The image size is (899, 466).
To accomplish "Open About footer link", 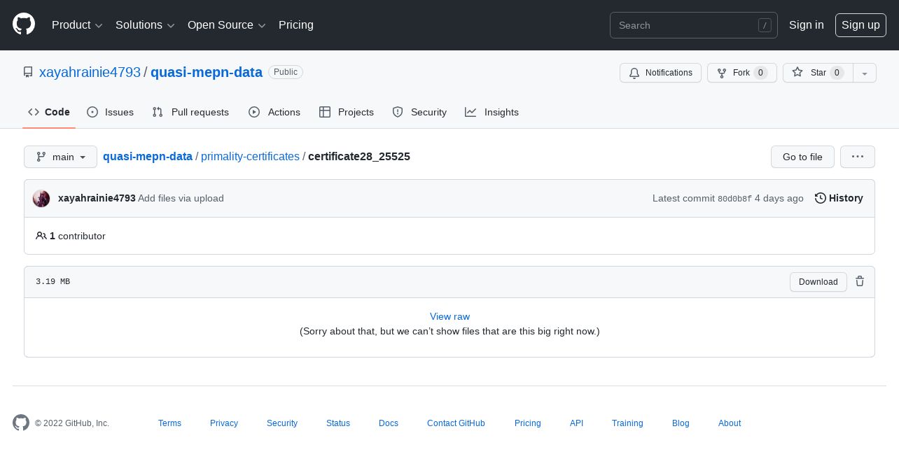I will 730,423.
